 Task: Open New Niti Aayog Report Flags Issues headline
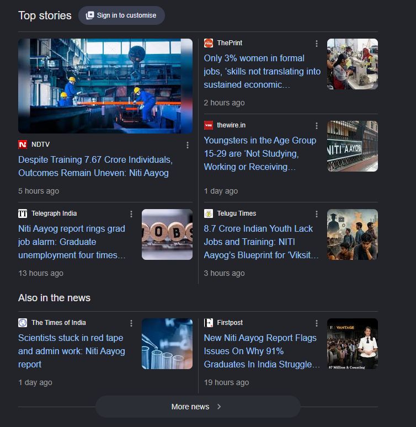point(262,351)
